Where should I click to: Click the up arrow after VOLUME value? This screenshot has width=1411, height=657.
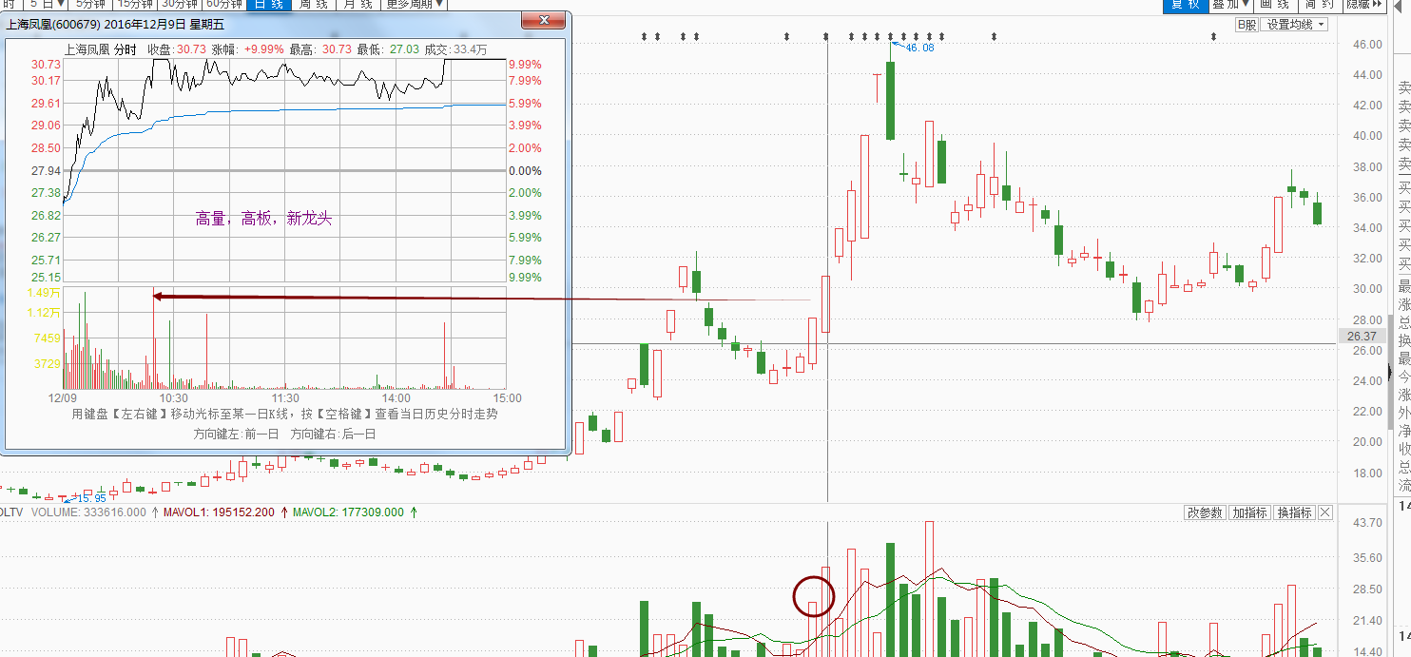[155, 512]
